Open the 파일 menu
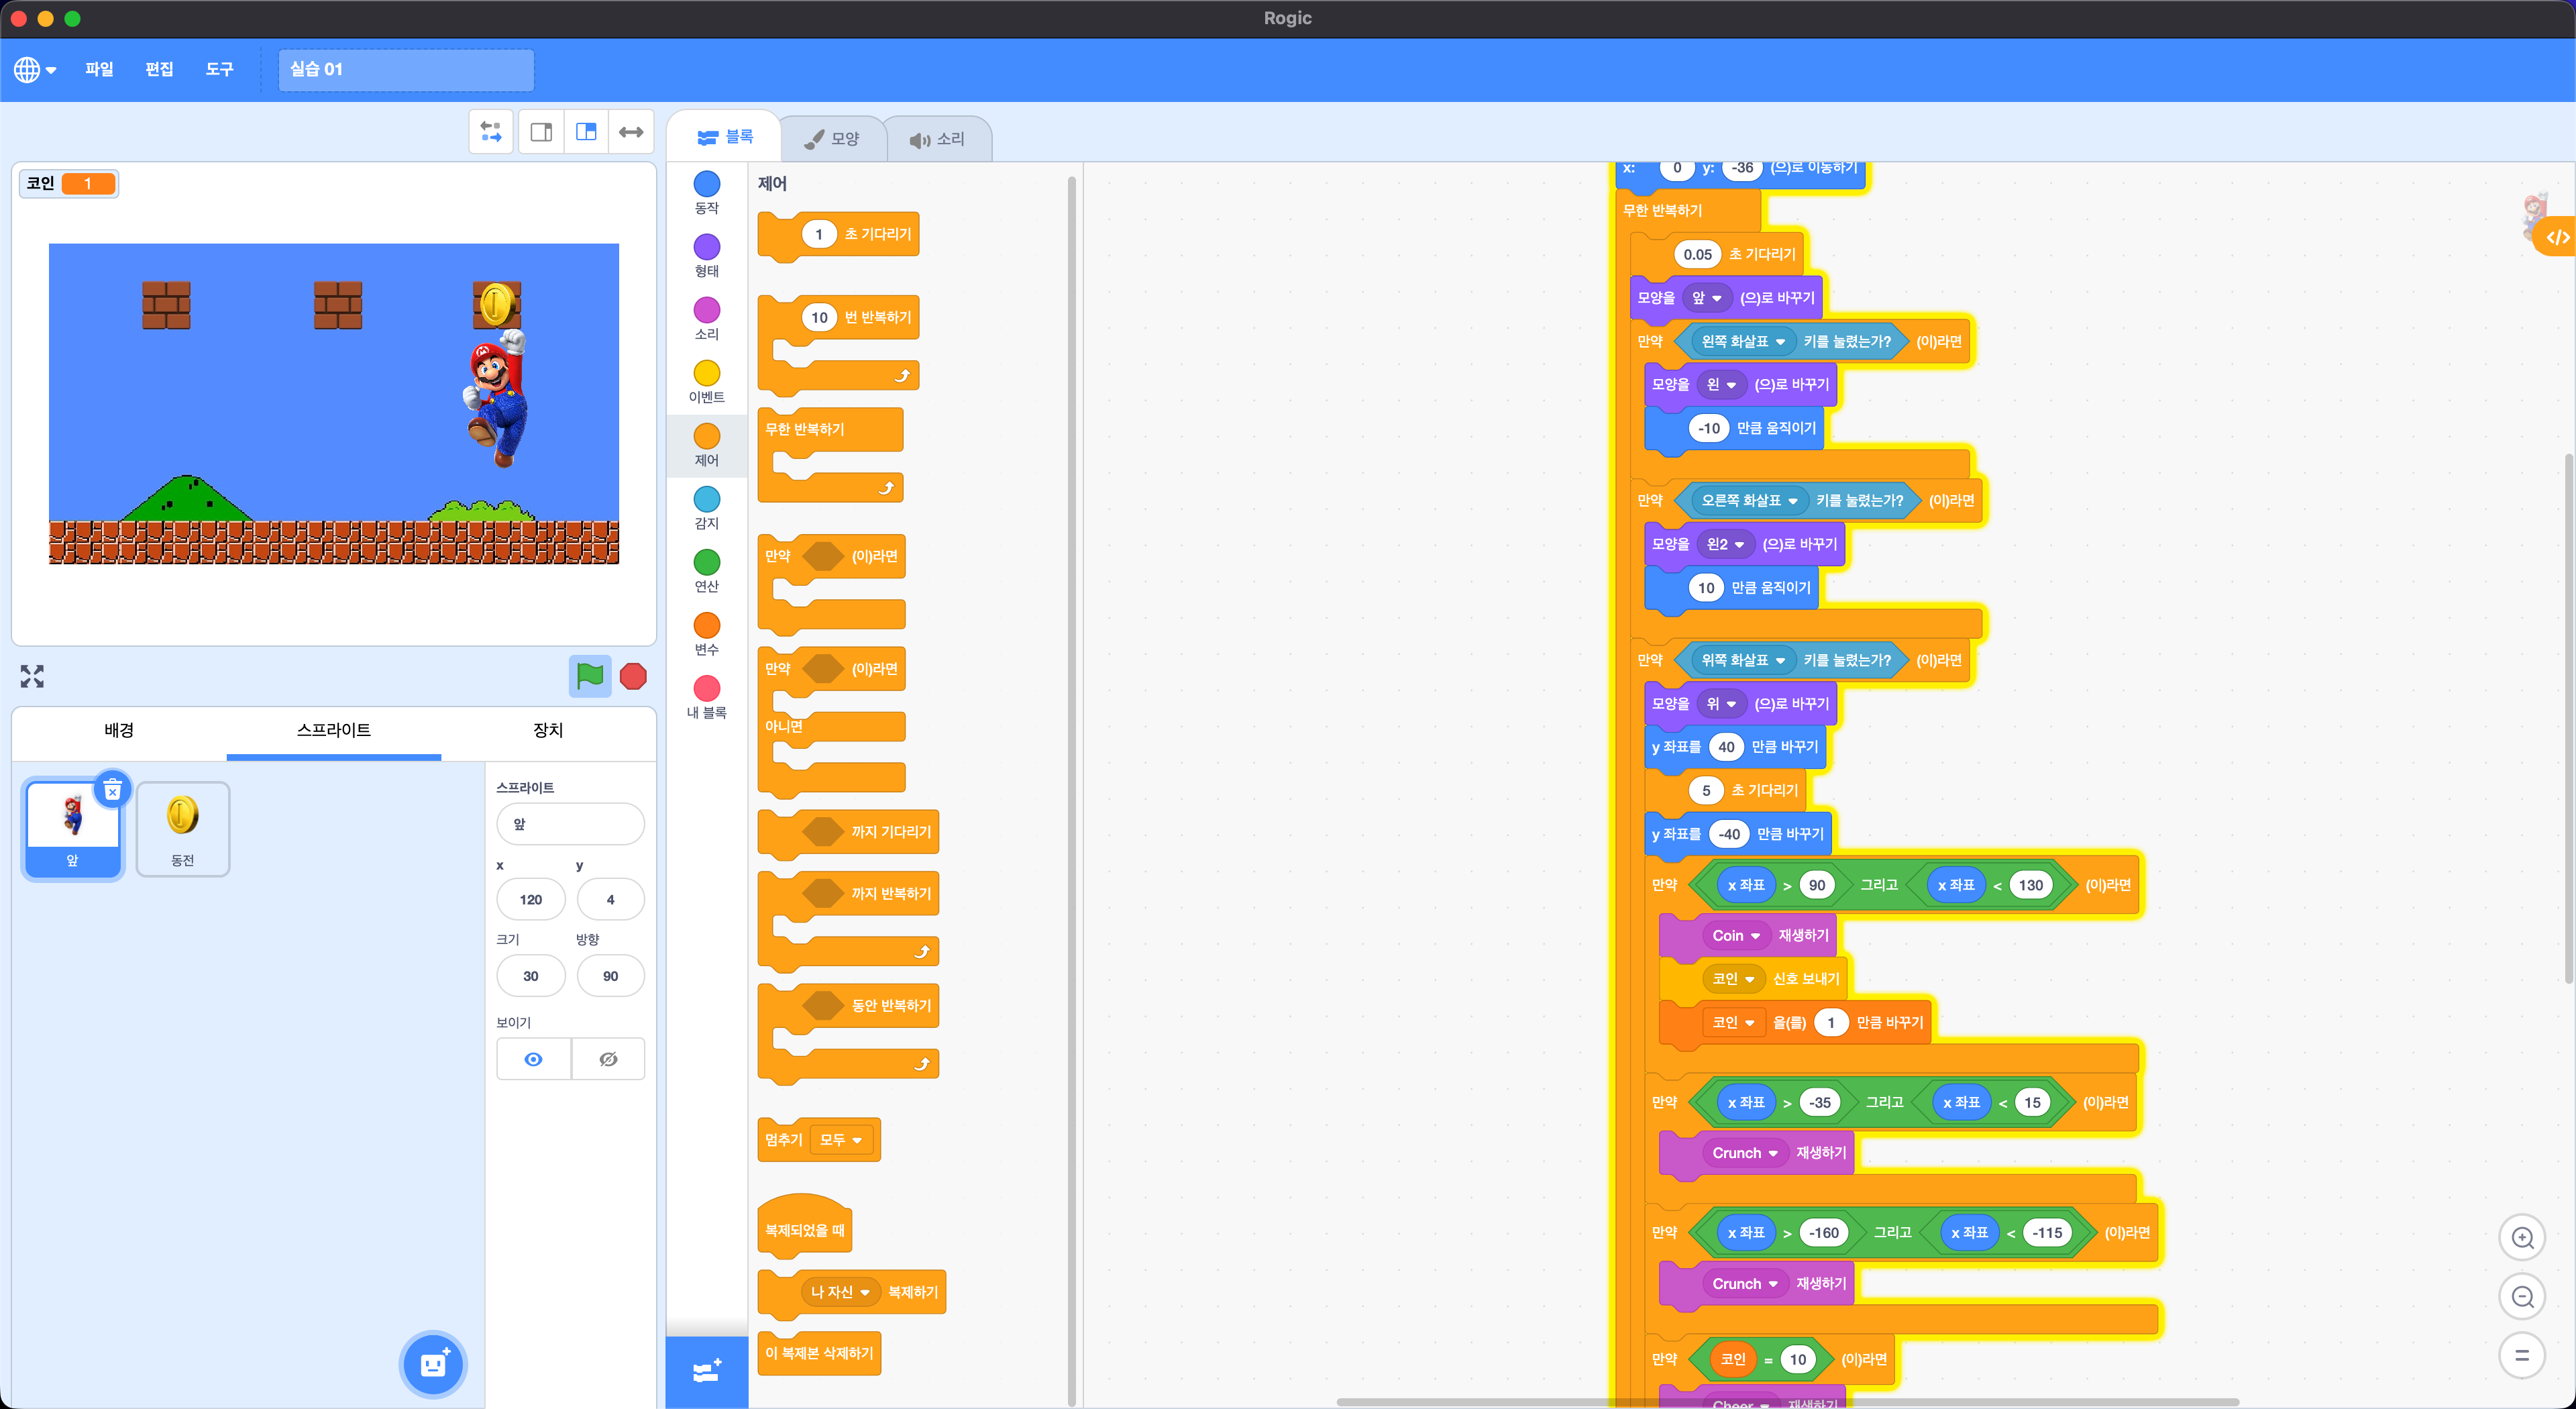The width and height of the screenshot is (2576, 1409). 98,69
